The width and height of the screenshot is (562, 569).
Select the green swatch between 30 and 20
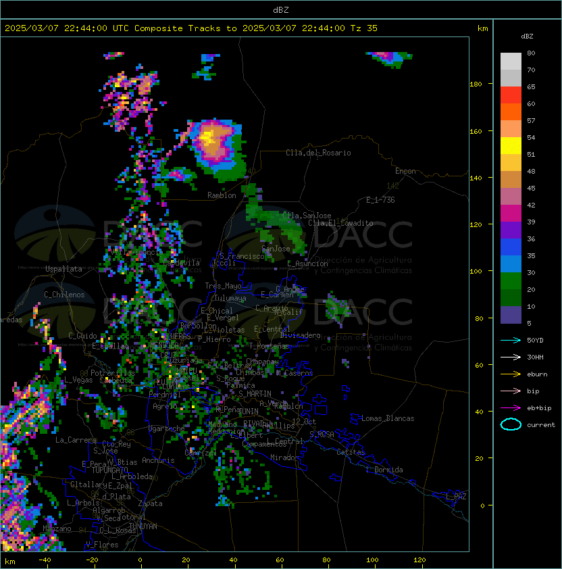(511, 281)
